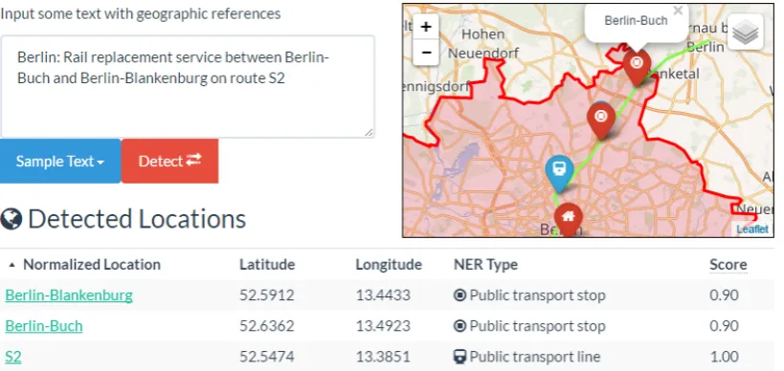
Task: Run the Detect button
Action: 170,162
